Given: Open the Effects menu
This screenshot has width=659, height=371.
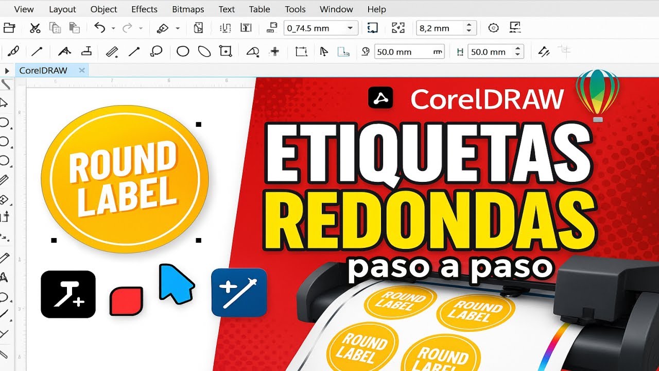Looking at the screenshot, I should pos(144,9).
